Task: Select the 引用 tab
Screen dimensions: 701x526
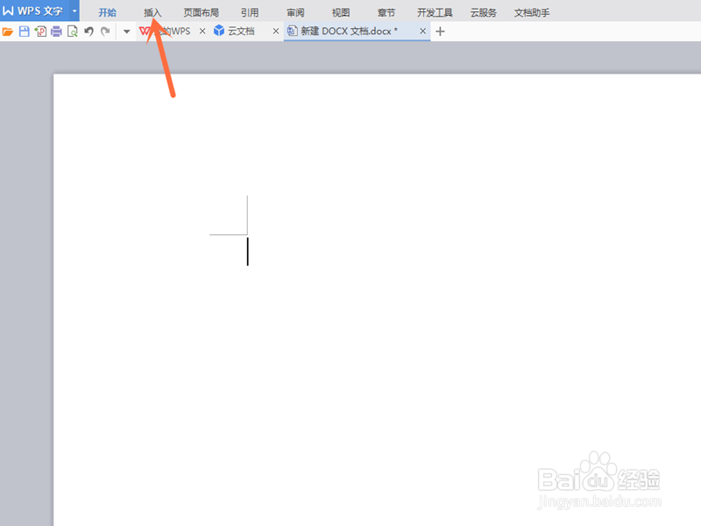Action: (x=250, y=12)
